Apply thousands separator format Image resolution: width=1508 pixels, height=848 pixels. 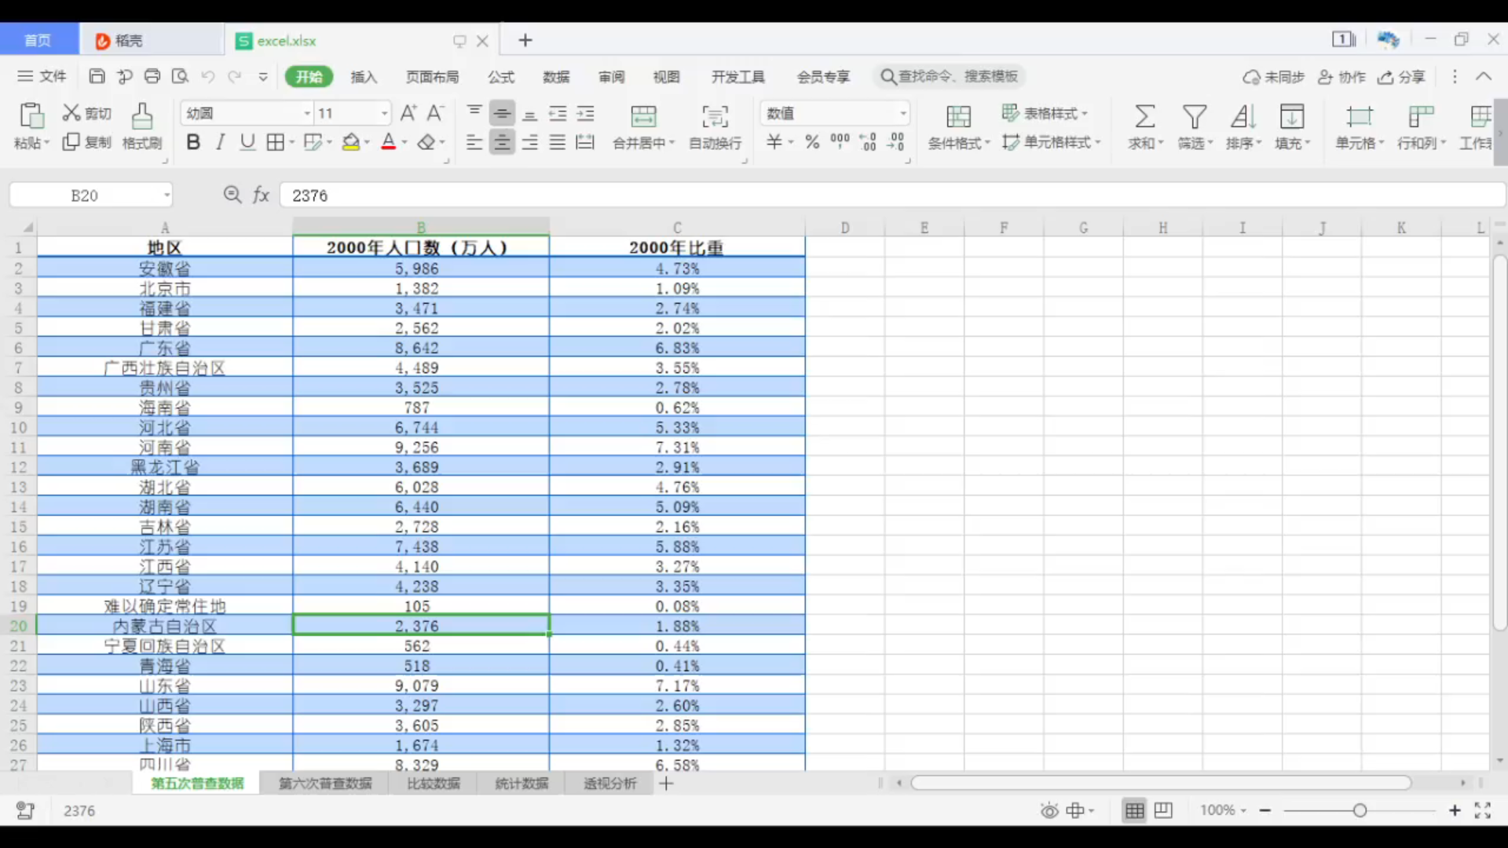(840, 142)
